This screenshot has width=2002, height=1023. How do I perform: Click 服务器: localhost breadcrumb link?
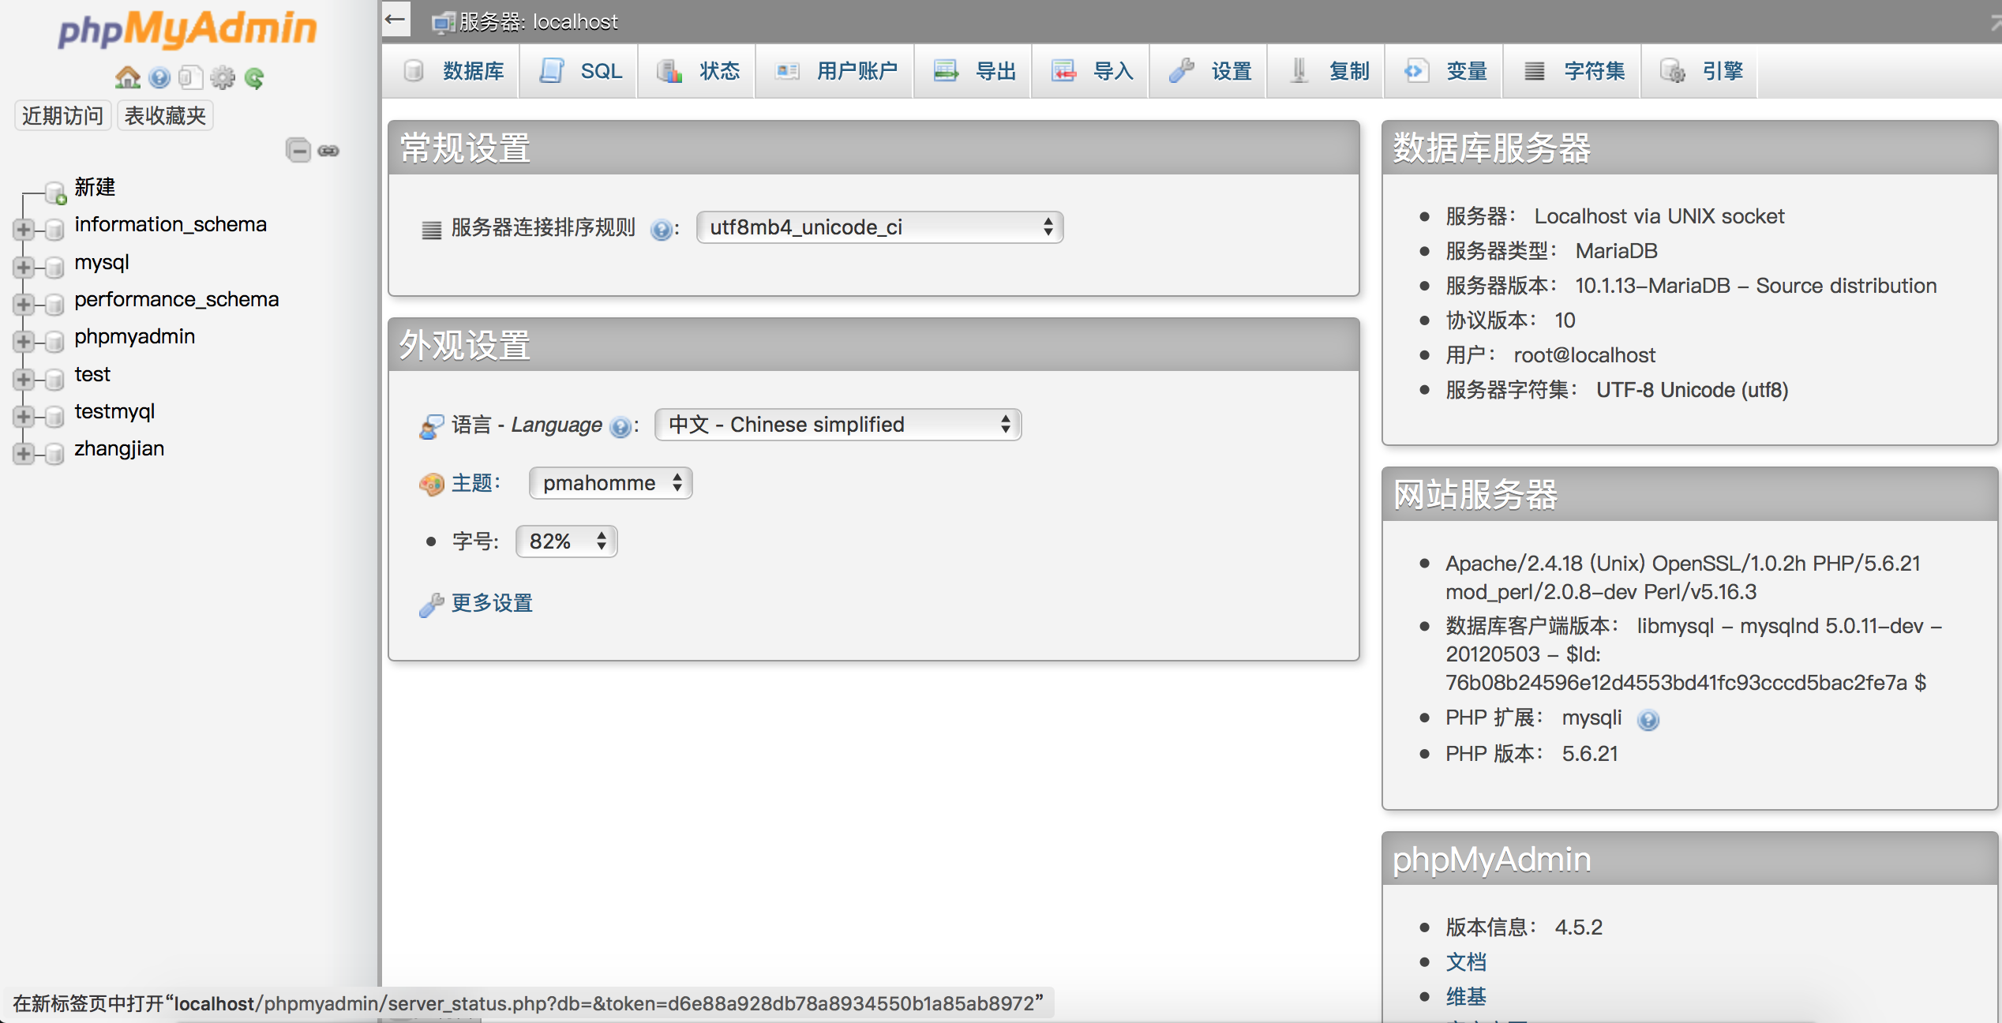pyautogui.click(x=538, y=22)
